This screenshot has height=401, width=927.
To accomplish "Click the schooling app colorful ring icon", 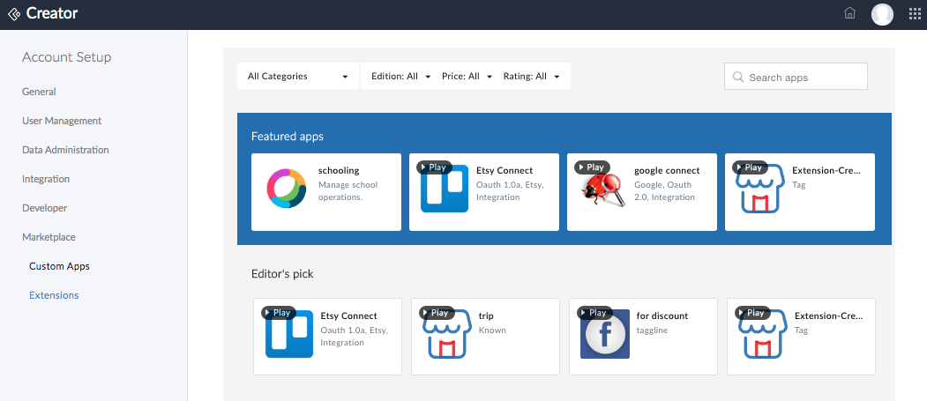I will pos(286,188).
